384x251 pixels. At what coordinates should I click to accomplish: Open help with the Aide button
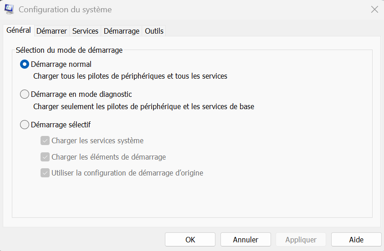pyautogui.click(x=356, y=240)
